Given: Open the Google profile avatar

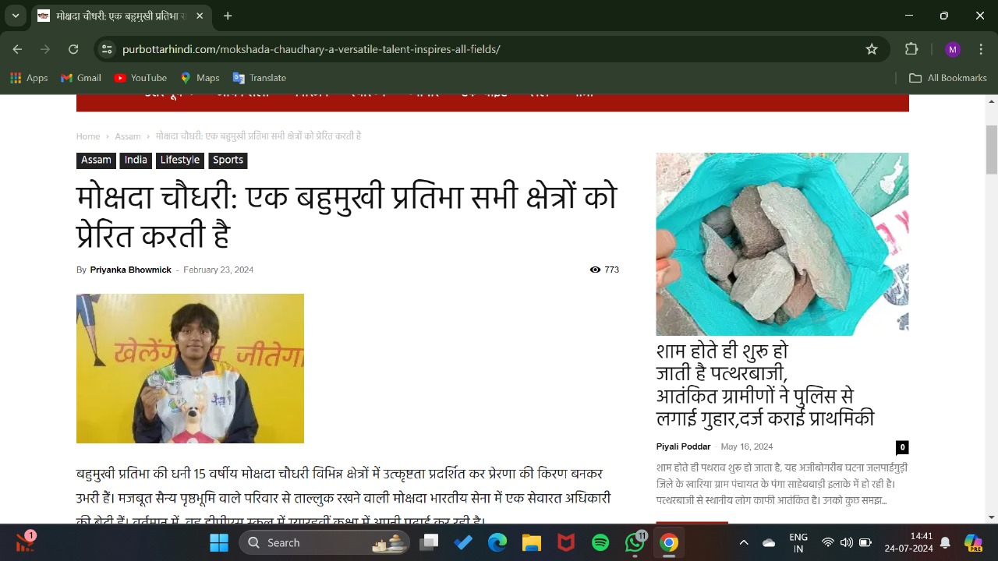Looking at the screenshot, I should pyautogui.click(x=952, y=49).
